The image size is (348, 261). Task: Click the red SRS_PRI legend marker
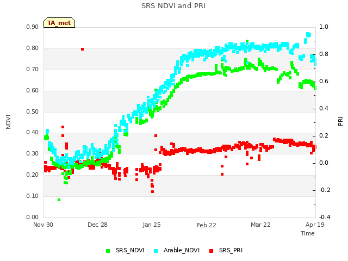212,251
